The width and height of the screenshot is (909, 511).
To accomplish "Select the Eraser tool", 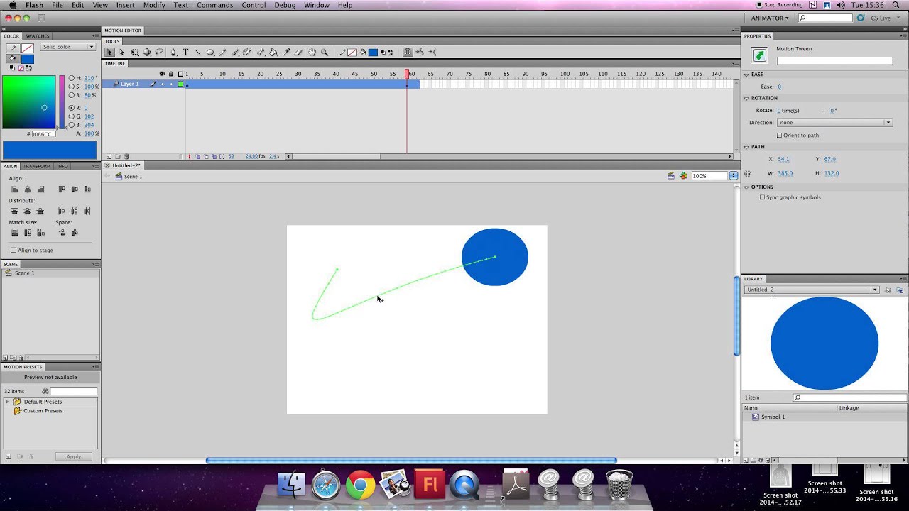I will click(298, 52).
